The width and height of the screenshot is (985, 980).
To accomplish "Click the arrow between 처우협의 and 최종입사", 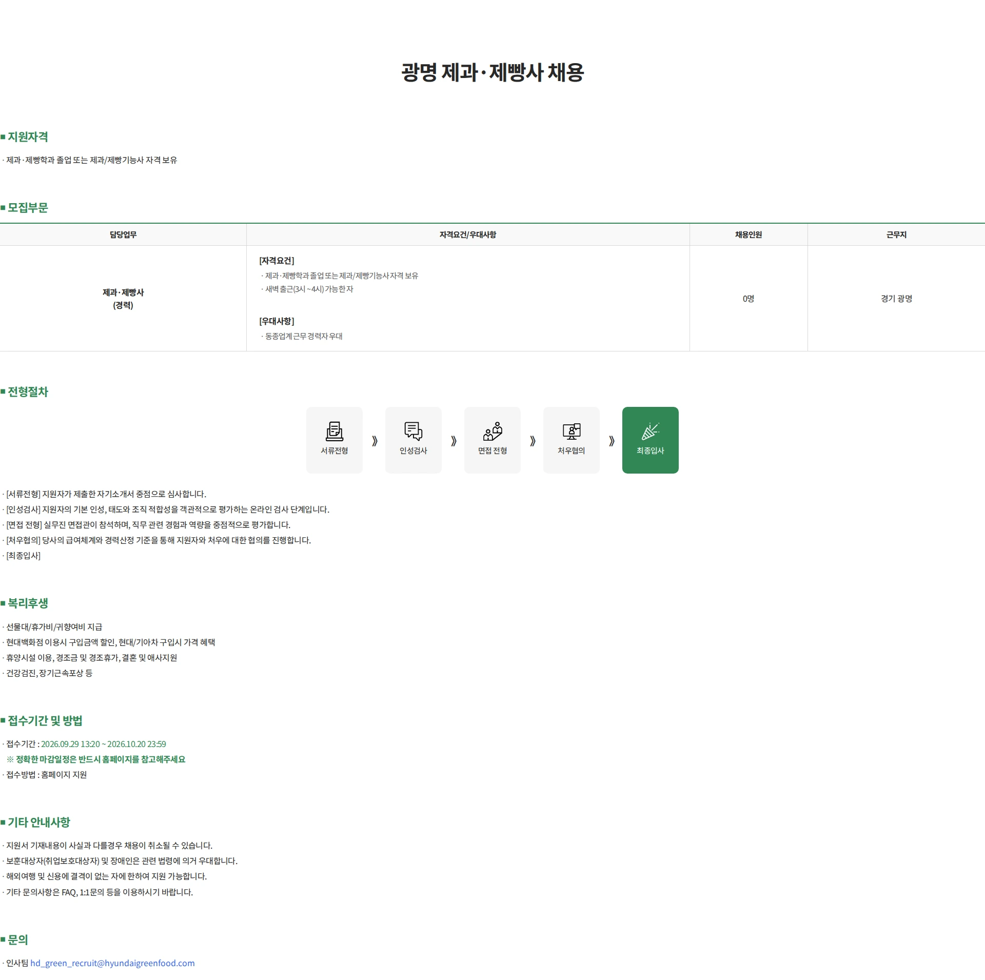I will coord(612,441).
